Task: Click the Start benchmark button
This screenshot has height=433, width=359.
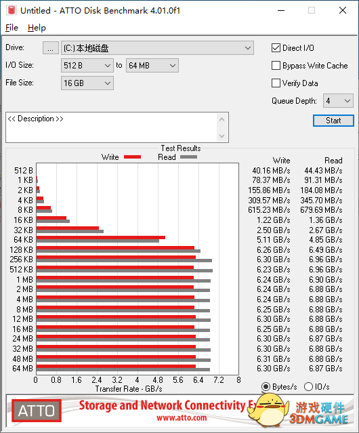Action: pyautogui.click(x=333, y=121)
